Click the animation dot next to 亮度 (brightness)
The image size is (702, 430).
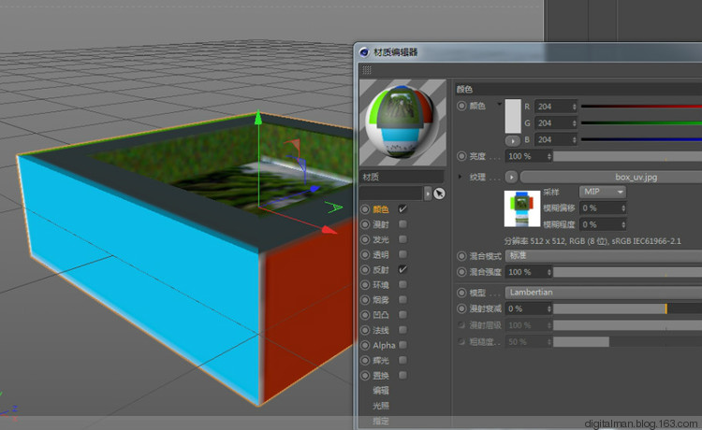click(x=461, y=156)
